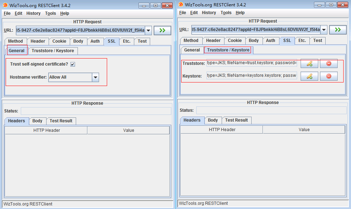The width and height of the screenshot is (351, 209).
Task: Switch to the Method tab in right window
Action: point(191,41)
